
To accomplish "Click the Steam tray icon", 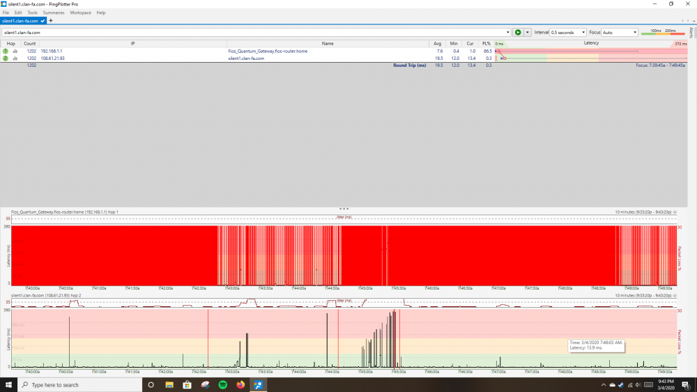I will point(621,385).
